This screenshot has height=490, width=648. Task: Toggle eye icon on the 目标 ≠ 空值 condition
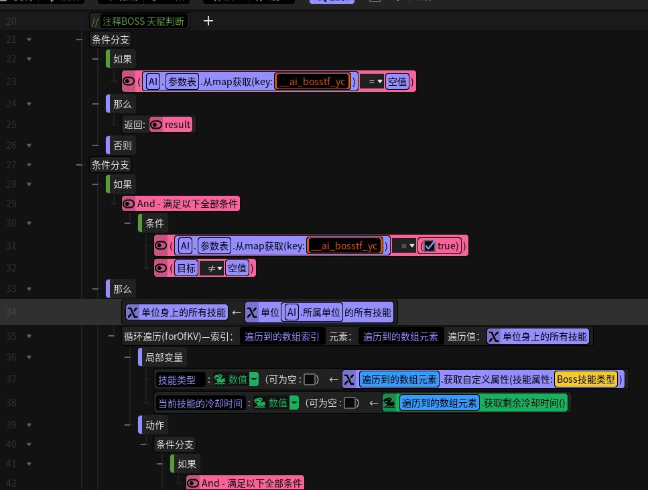[x=161, y=268]
